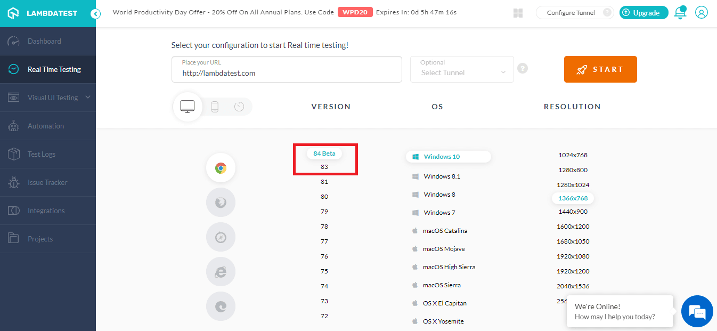Click the Upgrade button
The width and height of the screenshot is (717, 331).
click(x=643, y=12)
